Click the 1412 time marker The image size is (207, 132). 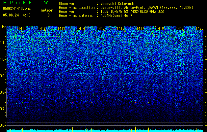(42, 28)
